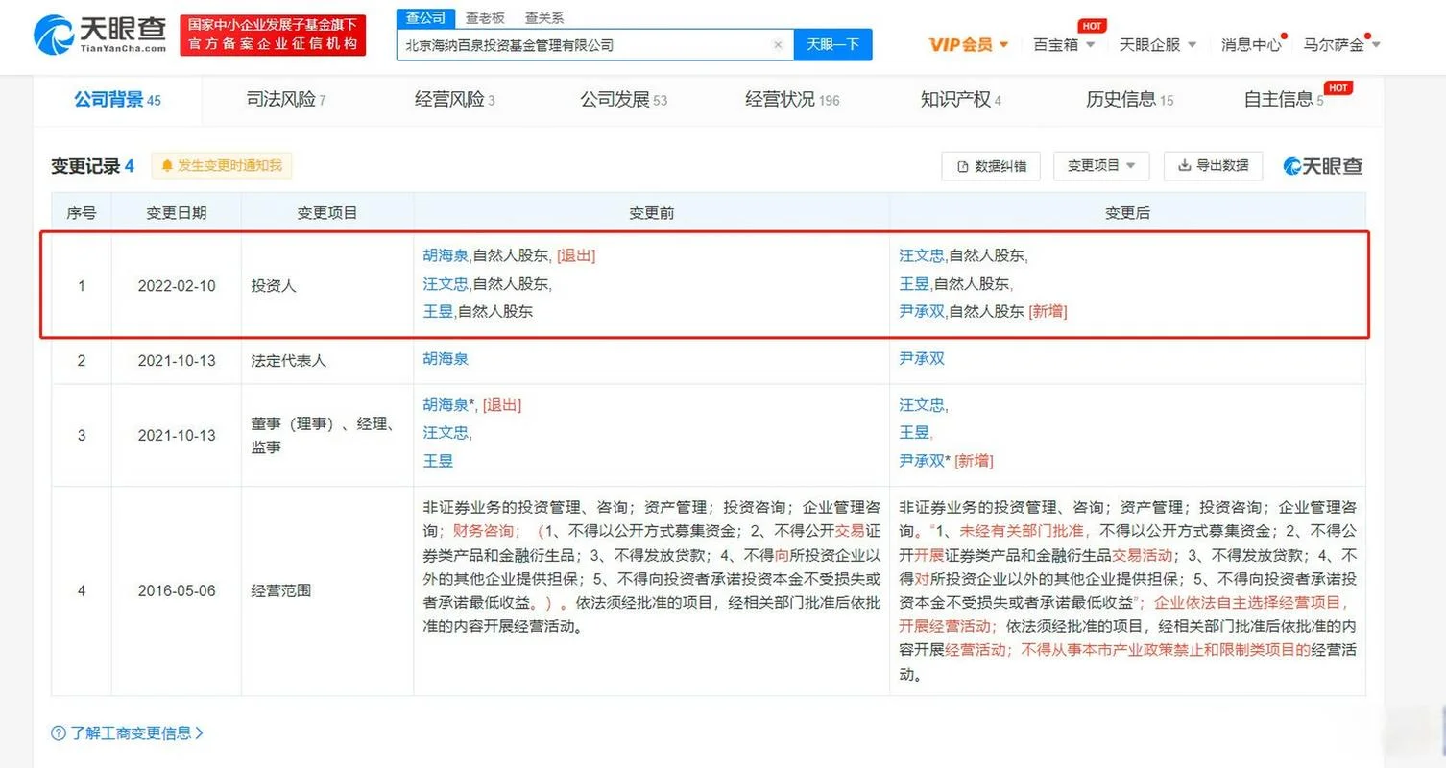Screen dimensions: 1446x768
Task: Click 汪文忠 in 投资人 变更后 column
Action: [922, 255]
